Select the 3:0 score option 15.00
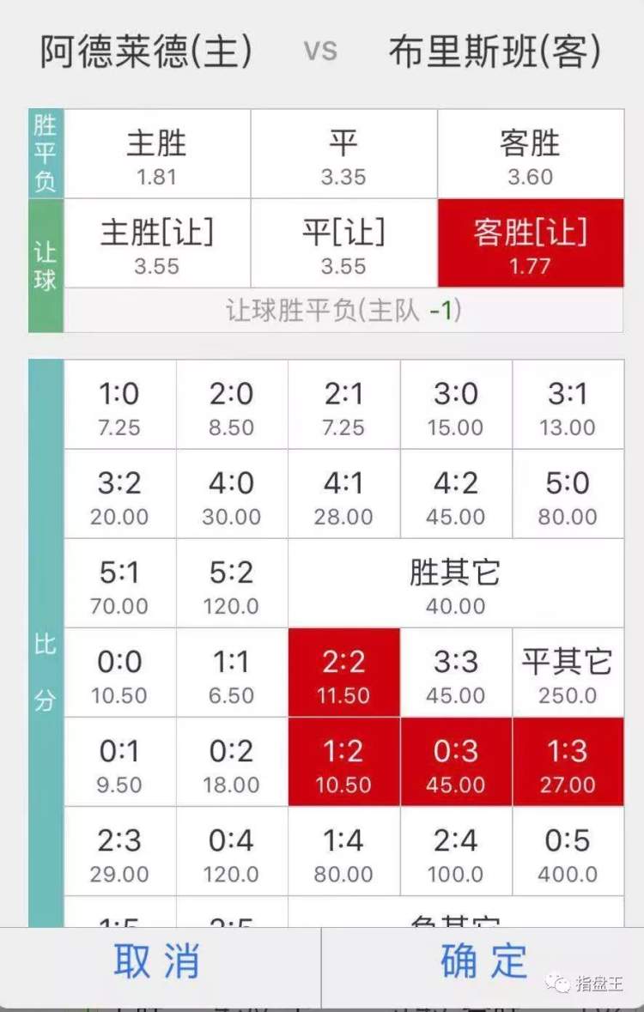644x1012 pixels. click(x=456, y=404)
